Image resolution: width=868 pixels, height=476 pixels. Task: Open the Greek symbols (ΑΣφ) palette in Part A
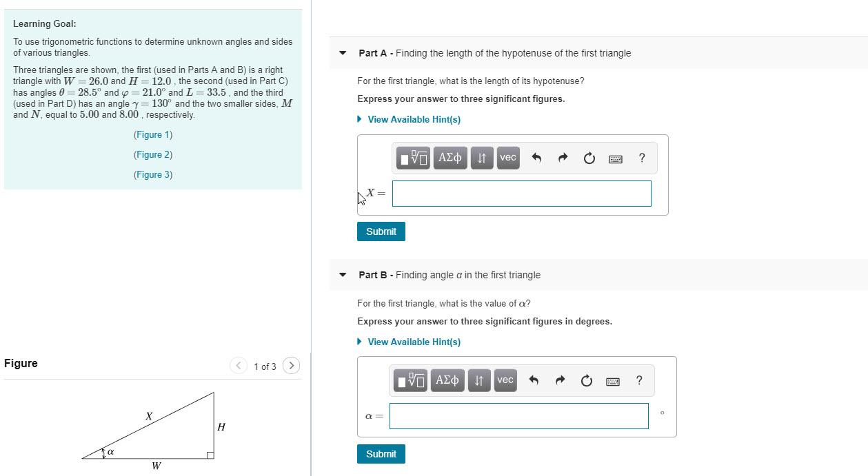pyautogui.click(x=450, y=157)
